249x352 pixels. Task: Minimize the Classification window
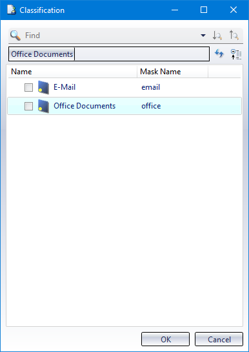tap(175, 10)
